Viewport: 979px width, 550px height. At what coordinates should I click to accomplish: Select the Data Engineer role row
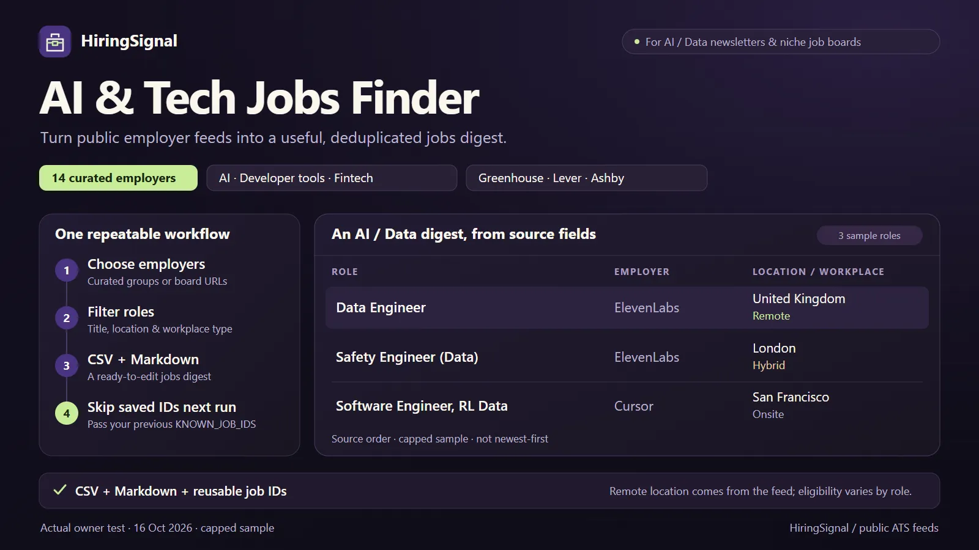627,308
